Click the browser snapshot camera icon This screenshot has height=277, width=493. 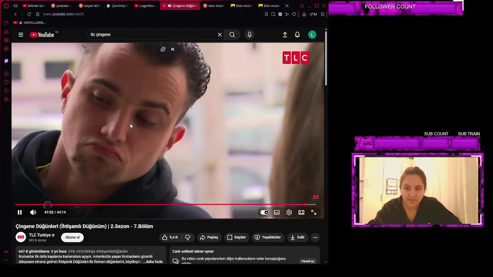tap(273, 14)
